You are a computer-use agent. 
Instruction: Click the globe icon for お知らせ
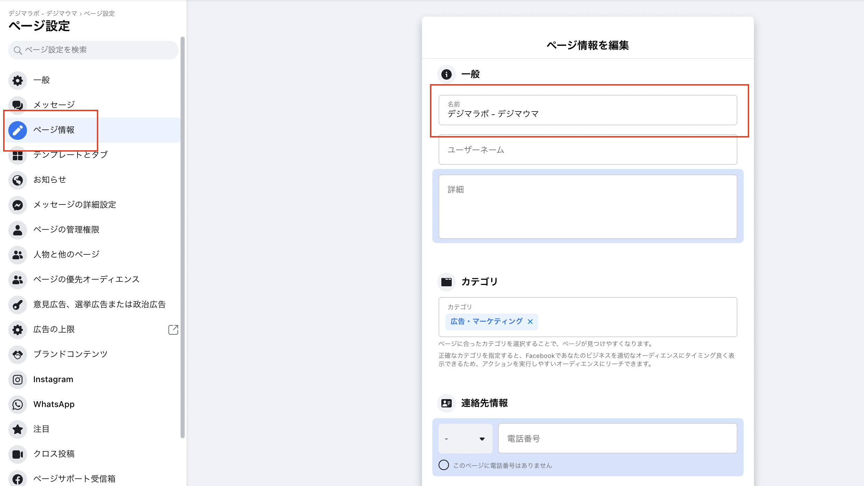[x=18, y=180]
